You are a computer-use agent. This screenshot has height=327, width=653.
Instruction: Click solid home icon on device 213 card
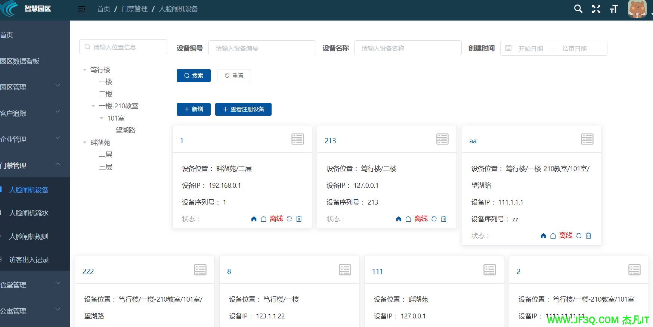(399, 219)
